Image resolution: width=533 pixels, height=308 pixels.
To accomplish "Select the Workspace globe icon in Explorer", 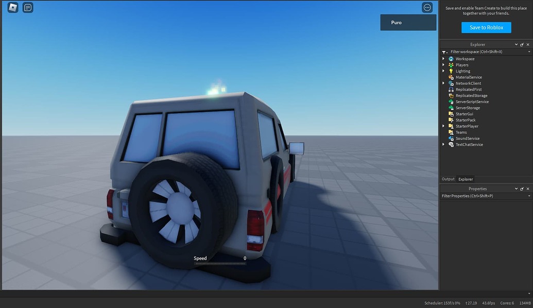I will (452, 58).
